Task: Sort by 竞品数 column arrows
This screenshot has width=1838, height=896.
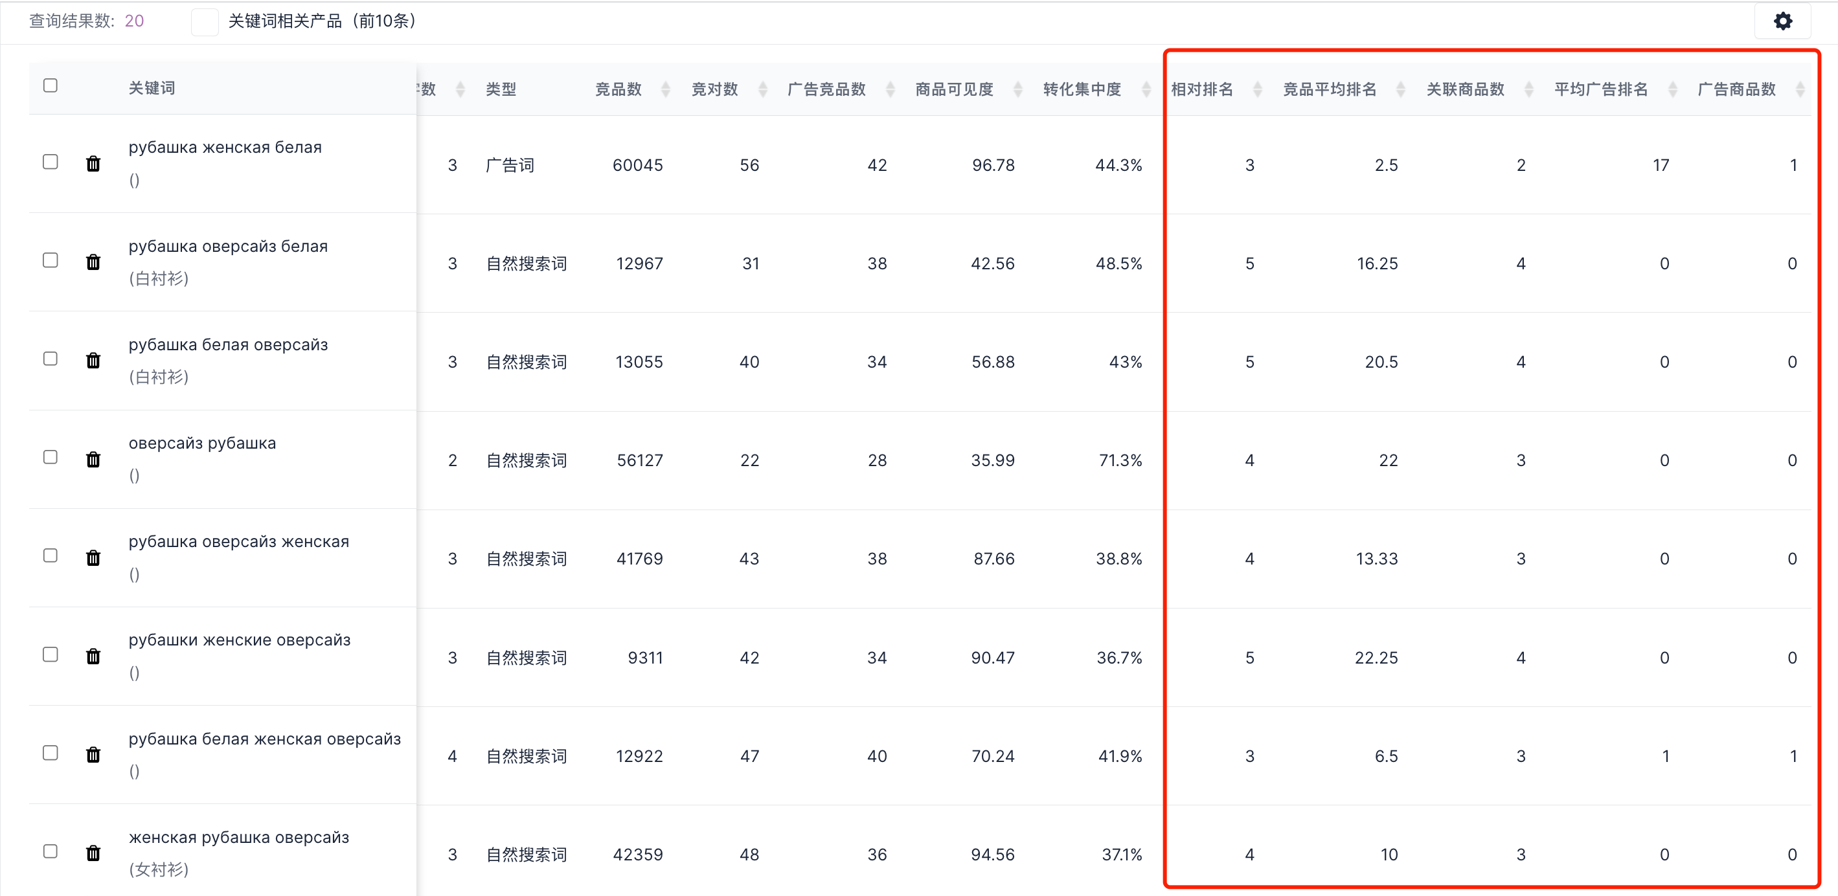Action: pyautogui.click(x=665, y=89)
